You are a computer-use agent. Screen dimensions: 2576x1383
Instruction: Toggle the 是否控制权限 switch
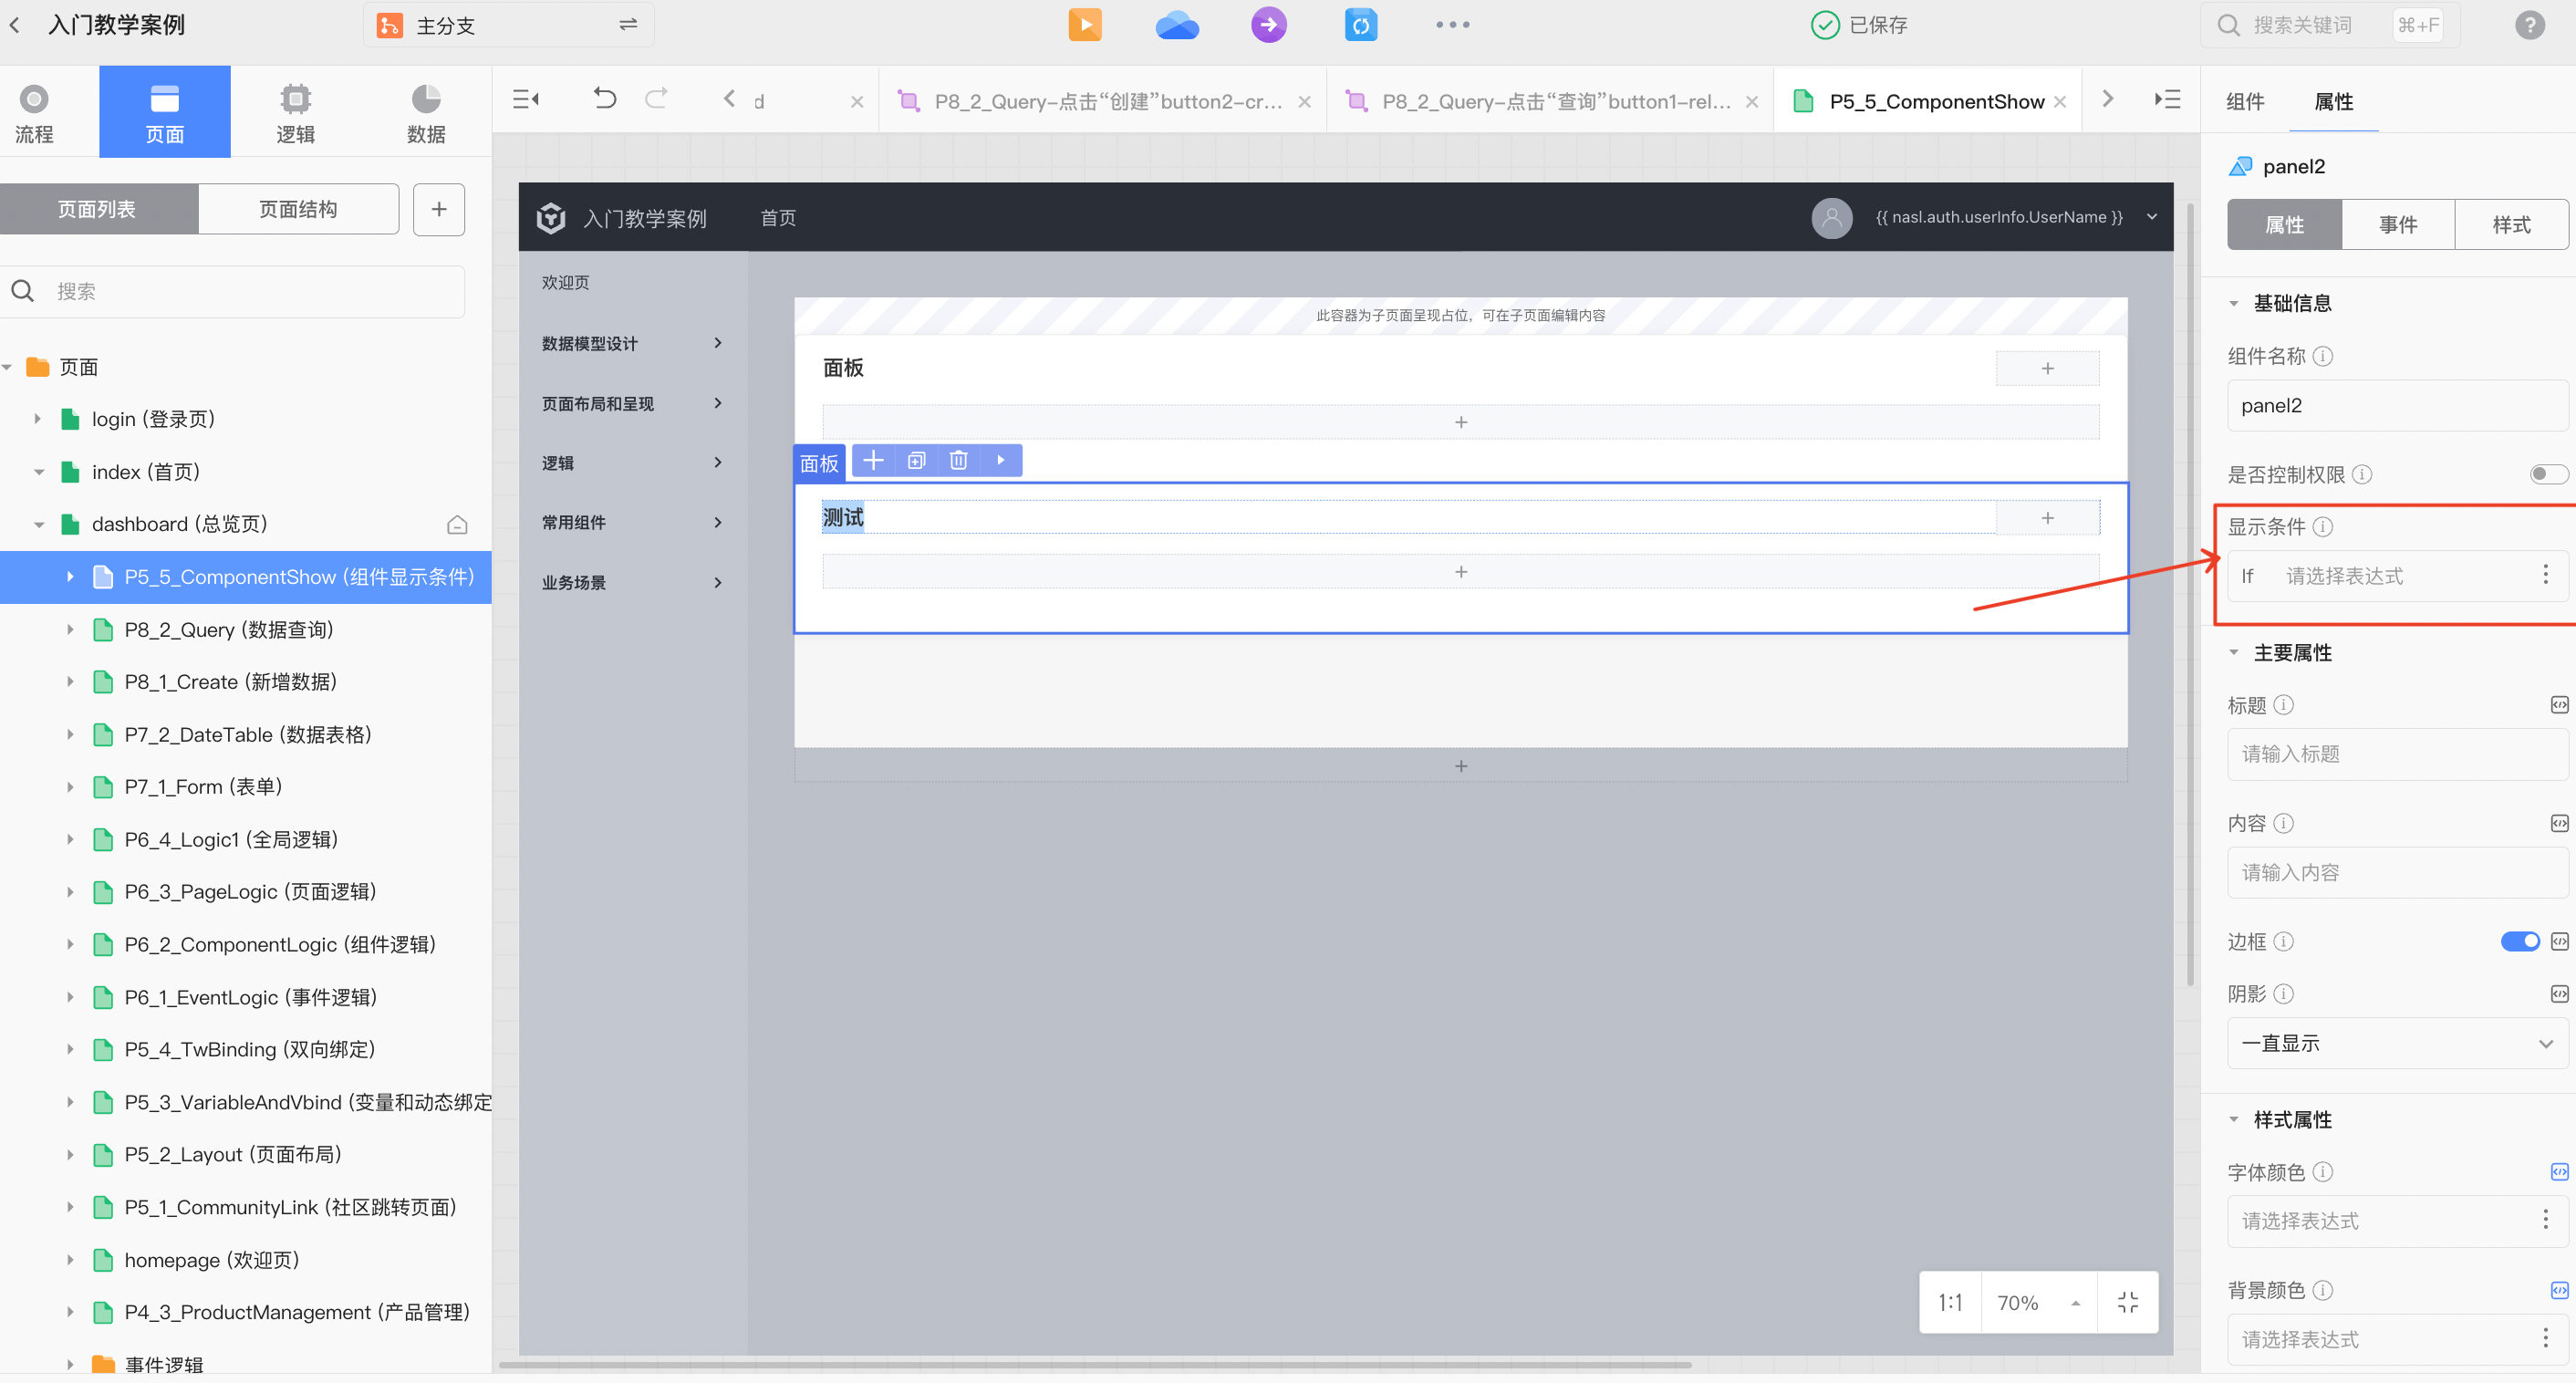coord(2548,474)
